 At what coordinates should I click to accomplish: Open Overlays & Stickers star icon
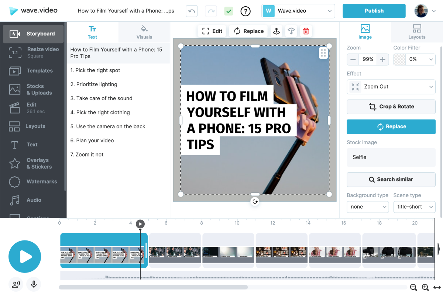15,163
